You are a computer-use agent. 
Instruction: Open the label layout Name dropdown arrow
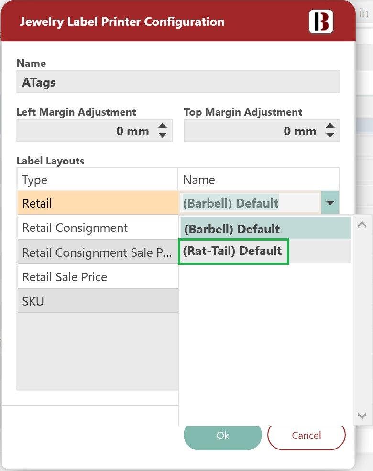point(330,203)
